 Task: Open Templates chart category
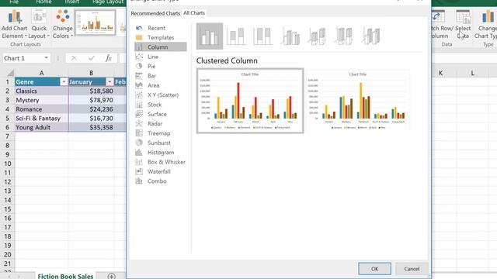(161, 37)
